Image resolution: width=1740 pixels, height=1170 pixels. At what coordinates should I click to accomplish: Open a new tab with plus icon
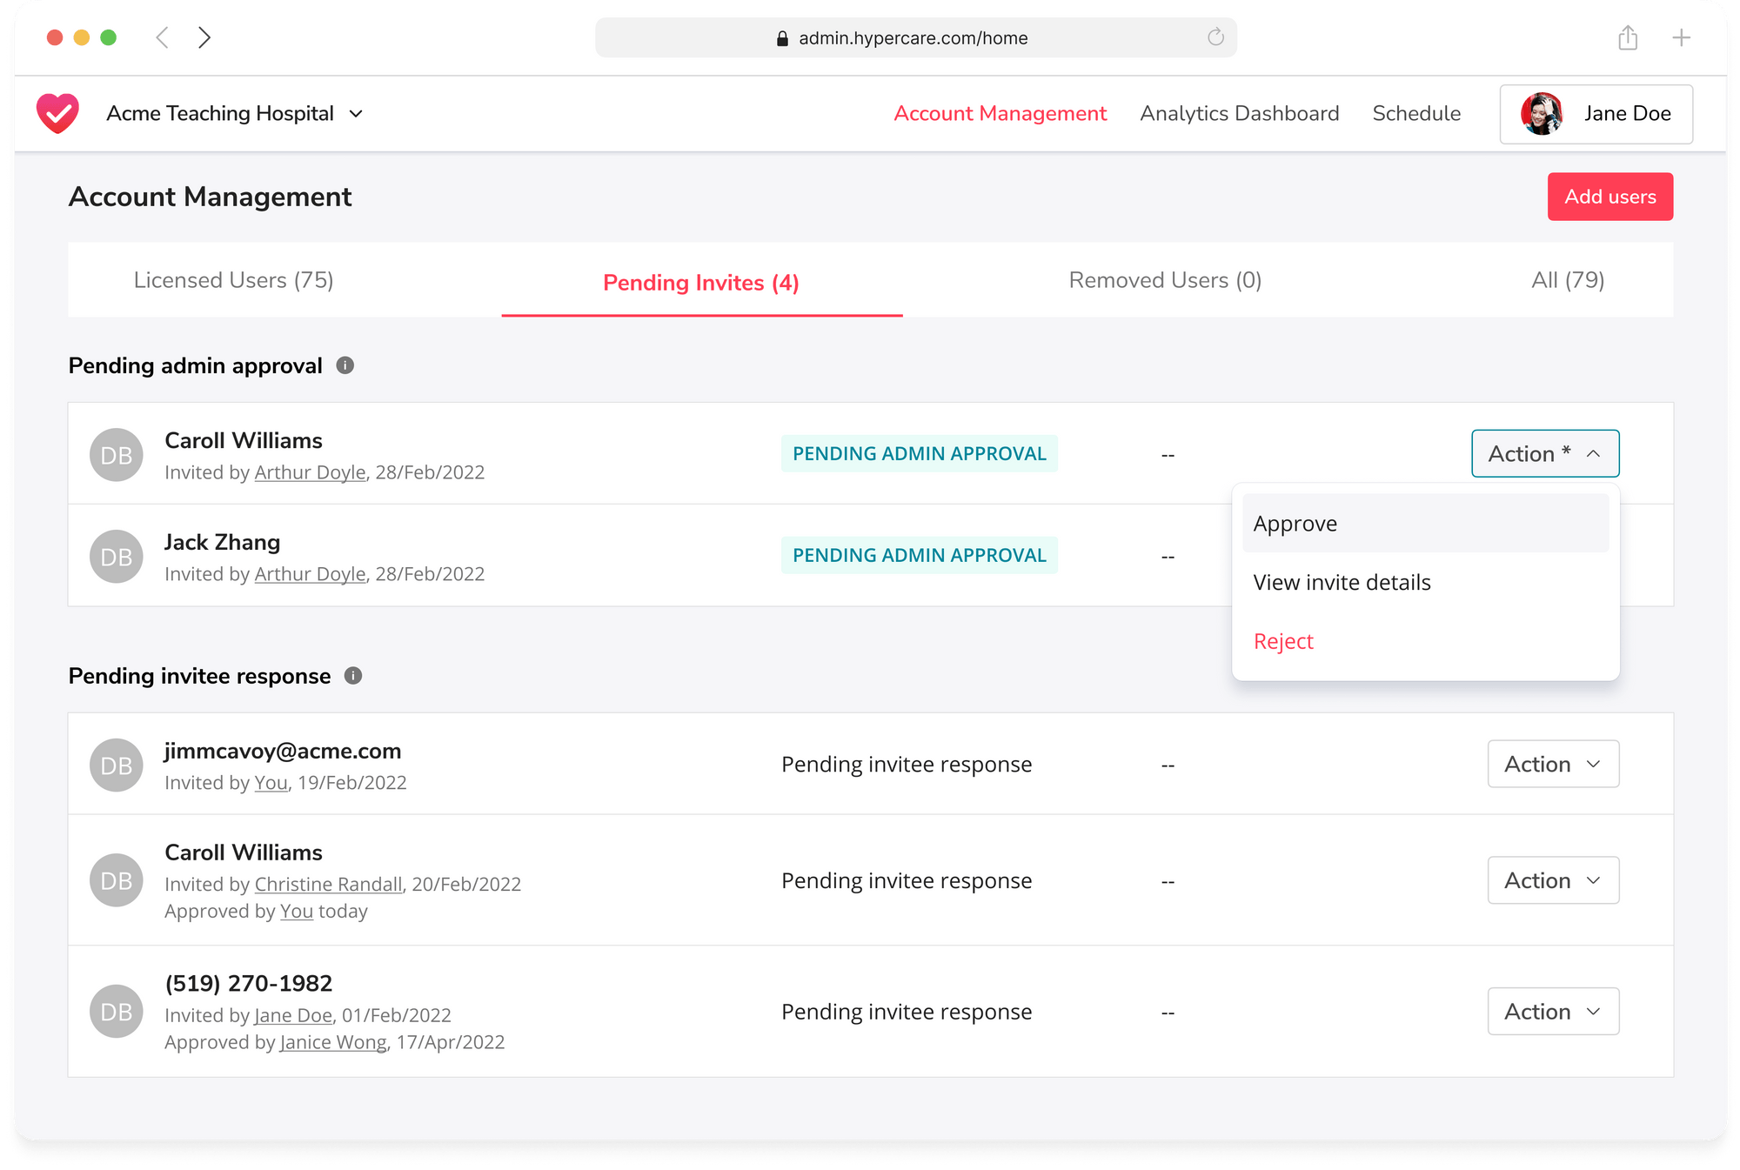pyautogui.click(x=1681, y=37)
